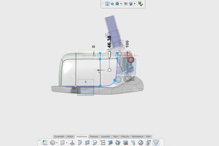Select the split sphere tool icon
Screen dimensions: 219x146
(x=141, y=143)
